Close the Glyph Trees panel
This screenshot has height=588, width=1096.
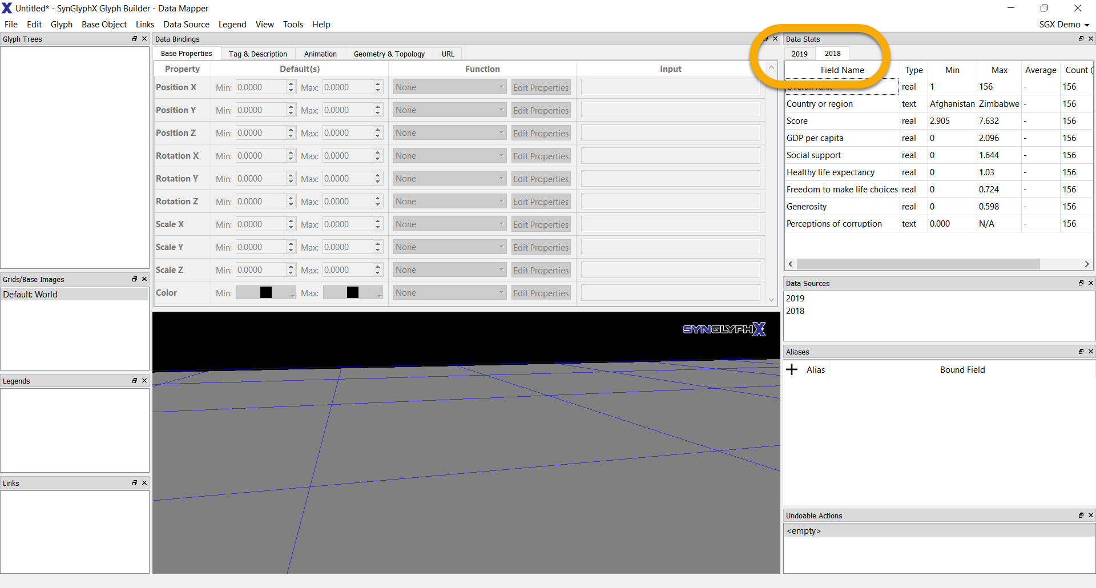pyautogui.click(x=144, y=39)
